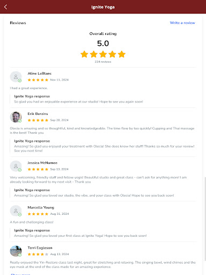The height and width of the screenshot is (275, 206).
Task: Click the Erik Berzins reviewer name
Action: pos(38,114)
